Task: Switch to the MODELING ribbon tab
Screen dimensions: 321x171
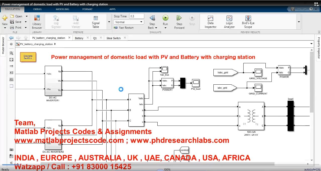Action: (62, 9)
